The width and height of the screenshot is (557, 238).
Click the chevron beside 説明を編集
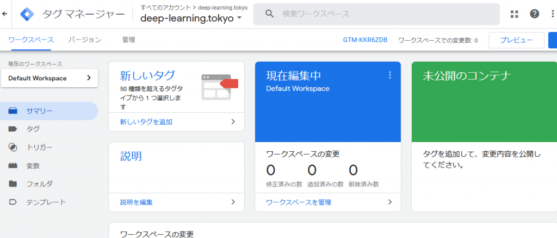coord(233,202)
